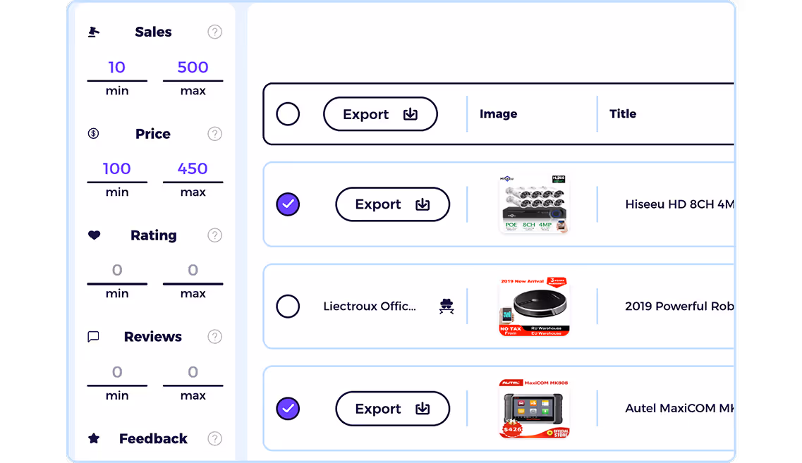Click the Image column header
Viewport: 802px width, 463px height.
coord(498,114)
